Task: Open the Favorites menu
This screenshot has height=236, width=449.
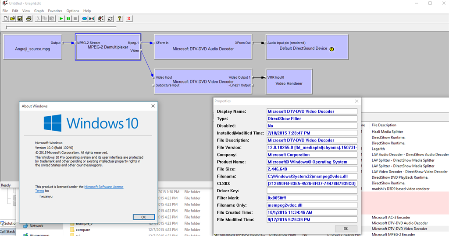Action: [55, 11]
